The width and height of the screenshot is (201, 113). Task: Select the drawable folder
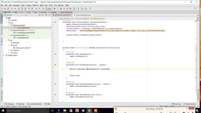pos(16,43)
